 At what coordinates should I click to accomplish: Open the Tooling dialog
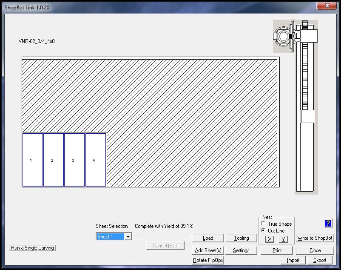click(241, 238)
